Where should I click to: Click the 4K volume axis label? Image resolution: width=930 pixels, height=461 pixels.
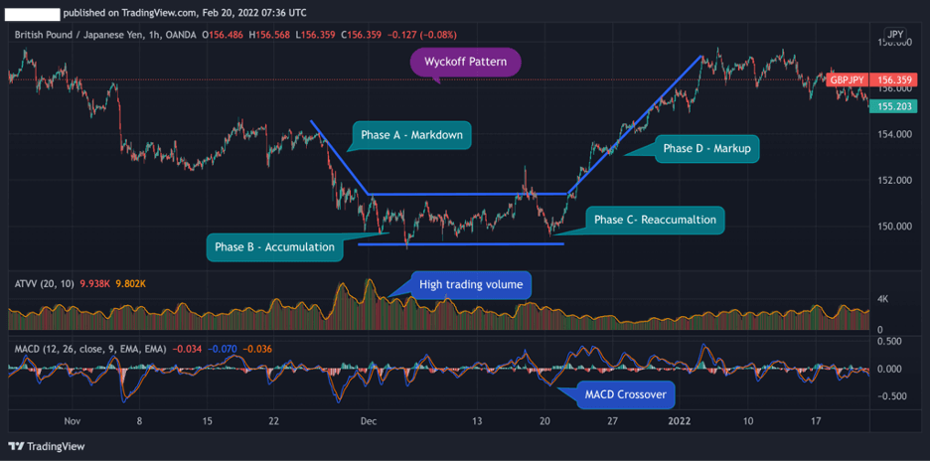[883, 299]
